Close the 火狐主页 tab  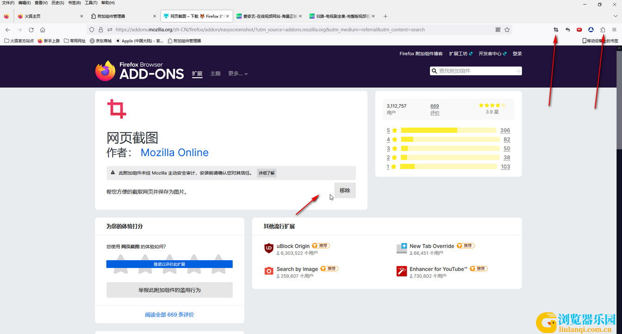coord(82,16)
